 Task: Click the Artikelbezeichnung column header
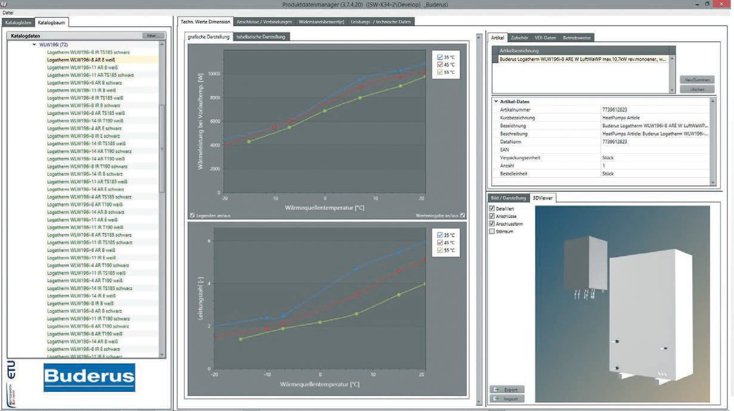[584, 51]
